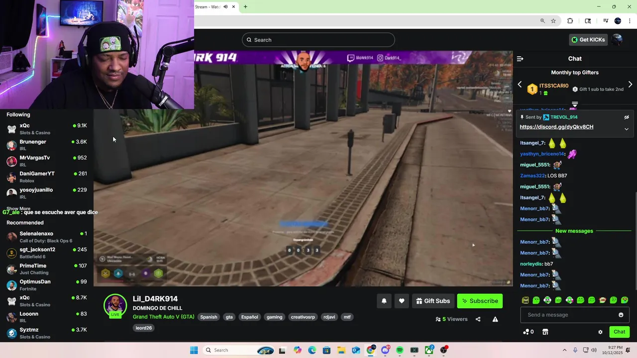Send the message with the Chat button

[619, 332]
